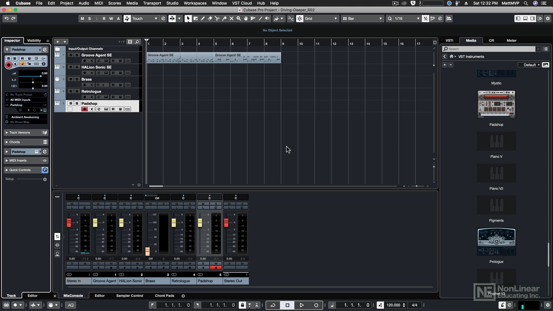Click the Range Selection tool
This screenshot has width=553, height=311.
196,18
